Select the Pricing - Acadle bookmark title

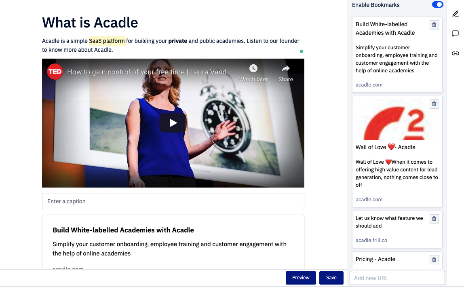point(375,260)
